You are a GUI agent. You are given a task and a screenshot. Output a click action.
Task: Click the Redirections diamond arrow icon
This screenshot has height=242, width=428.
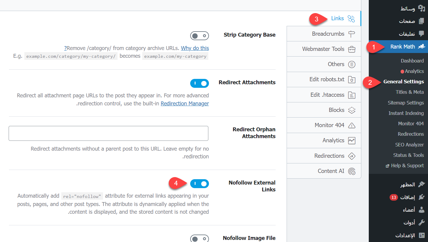[352, 156]
